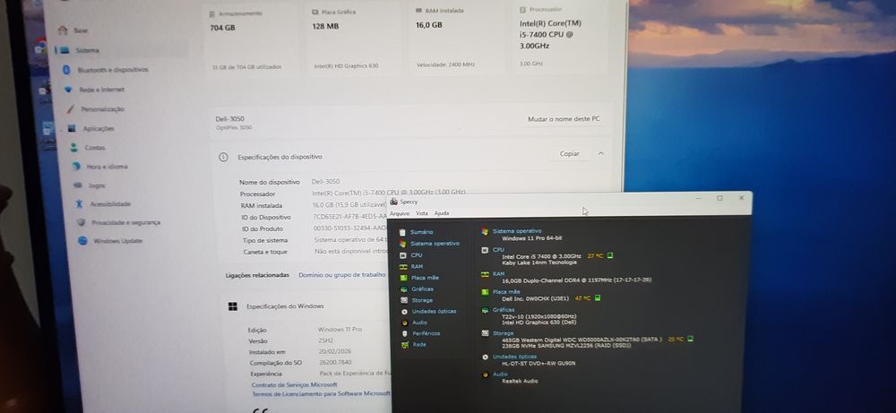896x413 pixels.
Task: Click Gráficas heading in Speccy summary
Action: coord(504,310)
